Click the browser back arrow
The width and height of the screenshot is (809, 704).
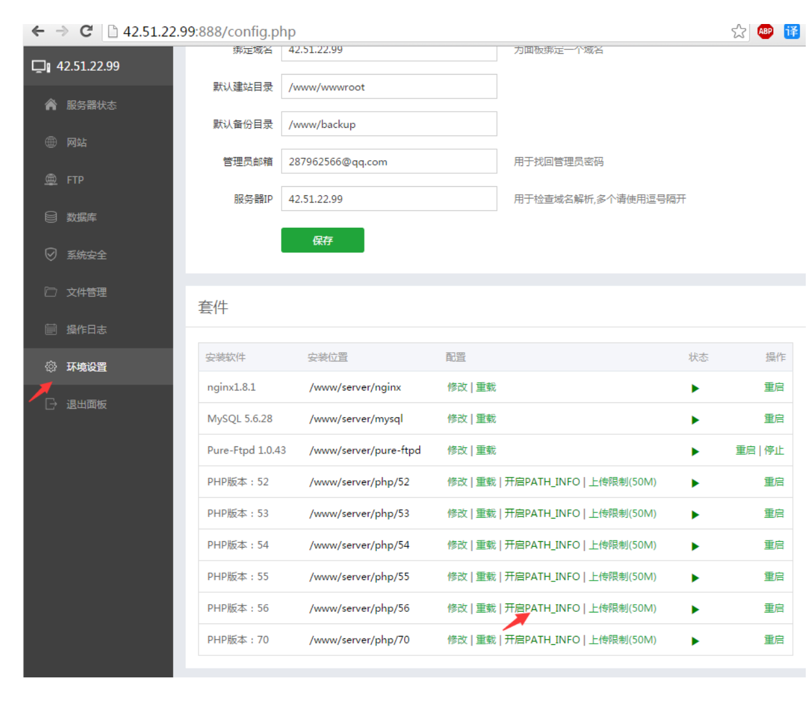38,31
